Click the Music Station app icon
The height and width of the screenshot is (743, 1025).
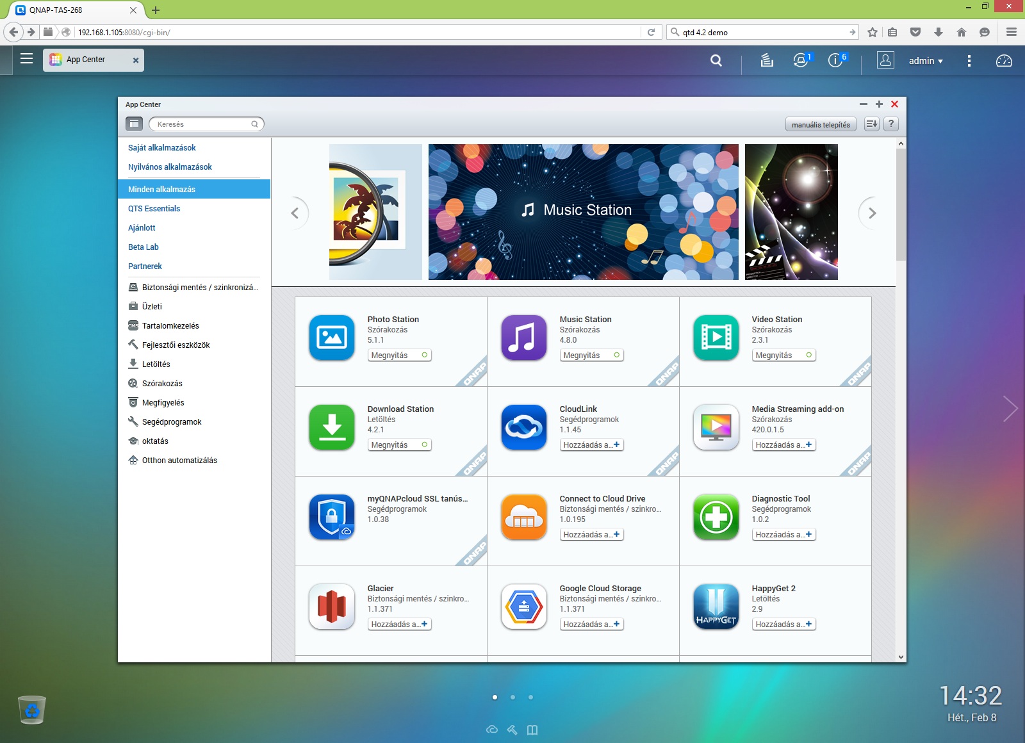tap(524, 338)
